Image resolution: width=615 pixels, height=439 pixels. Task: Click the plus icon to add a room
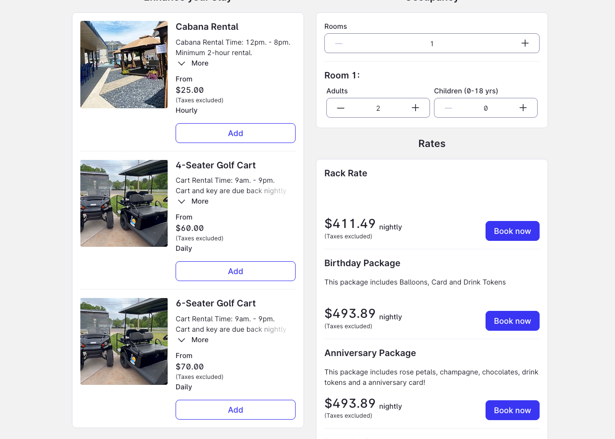(x=525, y=43)
